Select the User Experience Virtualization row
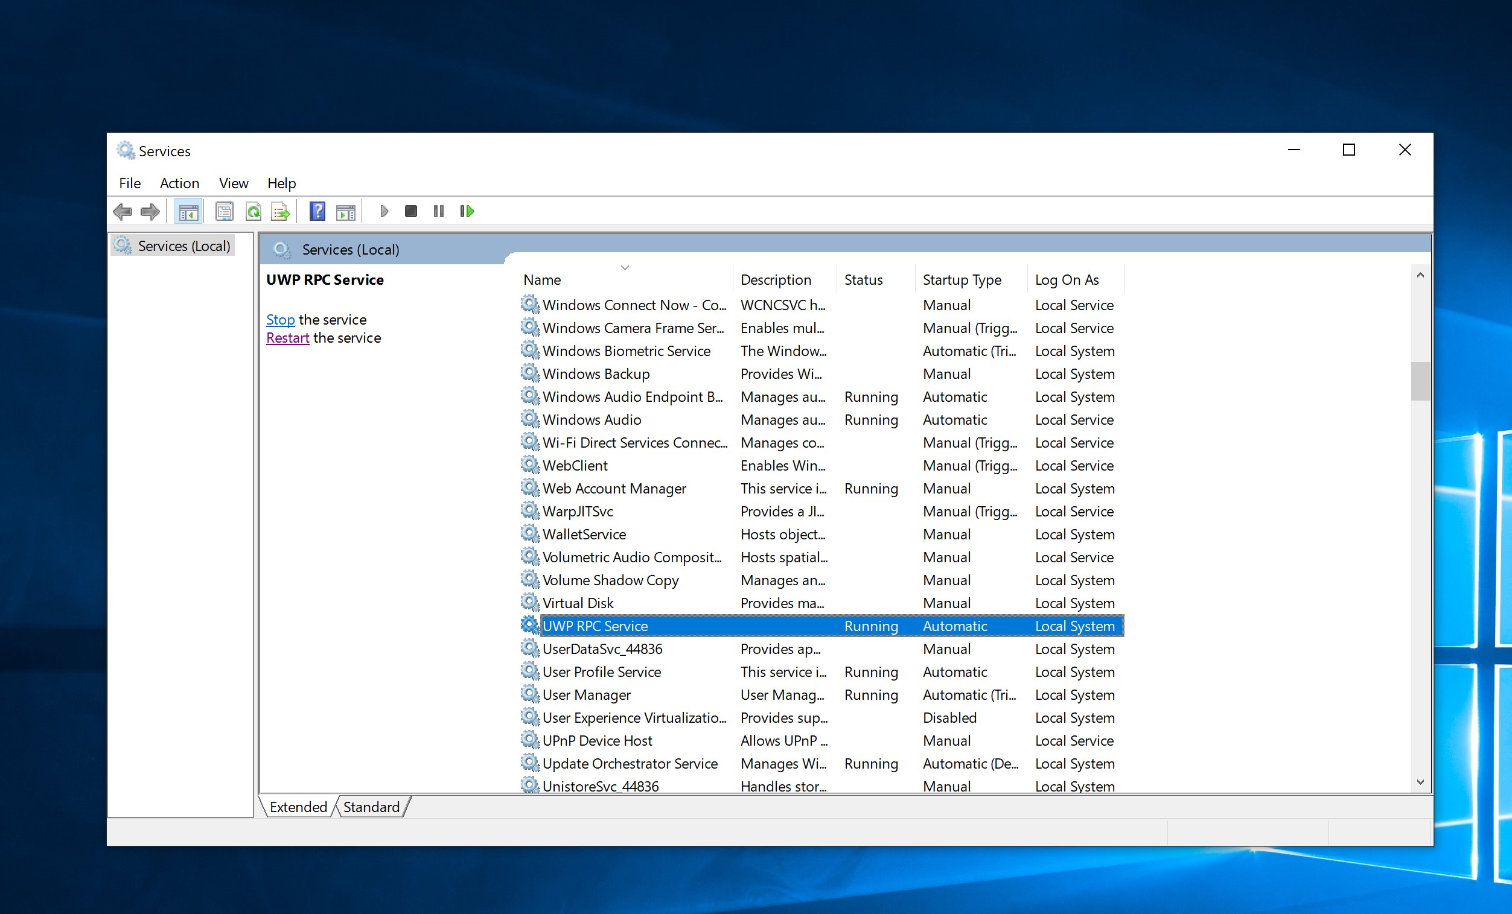Image resolution: width=1512 pixels, height=914 pixels. coord(821,717)
